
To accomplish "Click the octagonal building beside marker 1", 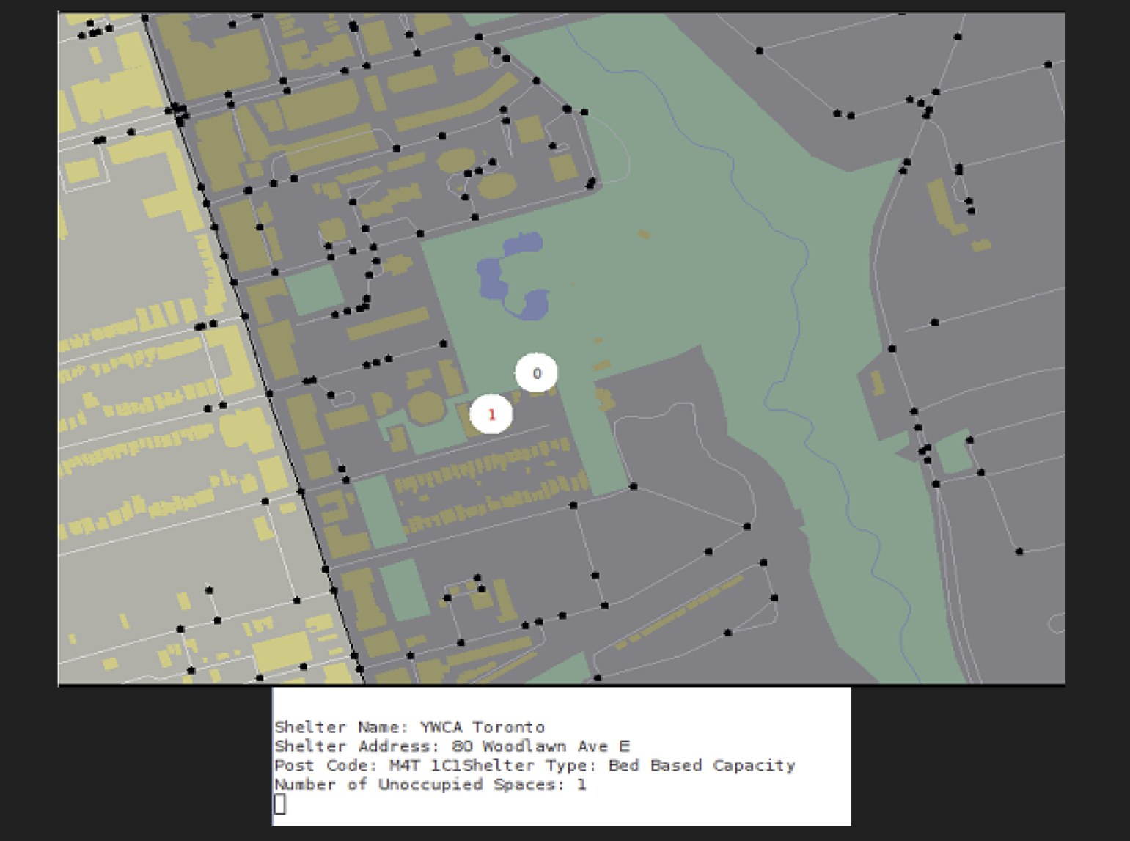I will (x=425, y=408).
